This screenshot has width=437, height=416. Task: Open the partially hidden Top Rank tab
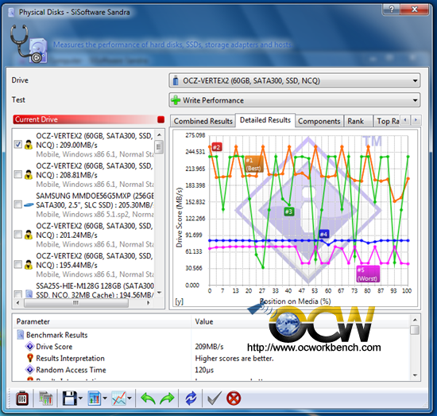click(388, 122)
